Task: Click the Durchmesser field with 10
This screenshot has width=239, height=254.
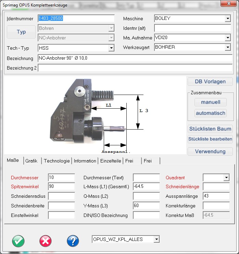Action: click(62, 178)
